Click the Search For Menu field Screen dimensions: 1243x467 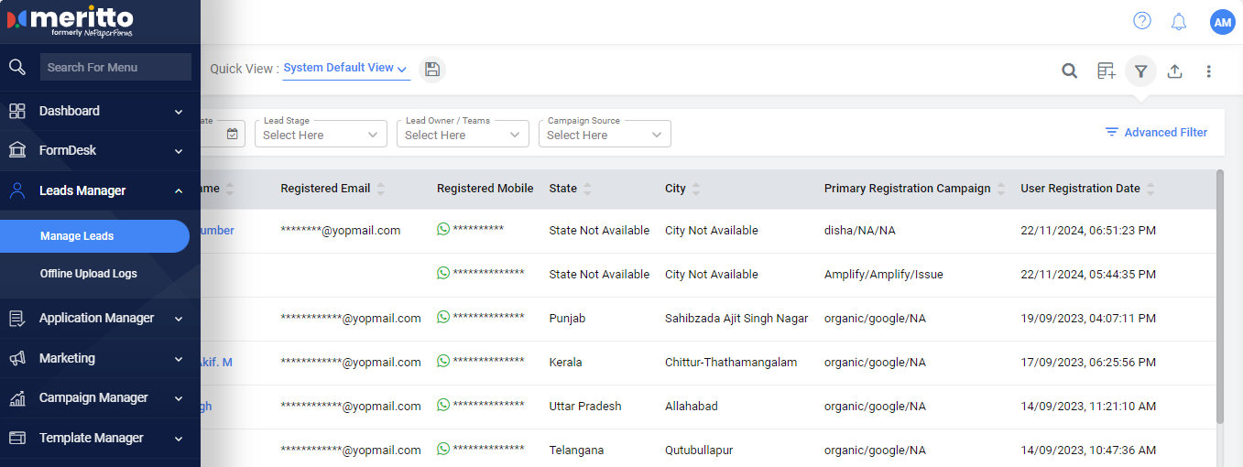pyautogui.click(x=115, y=67)
